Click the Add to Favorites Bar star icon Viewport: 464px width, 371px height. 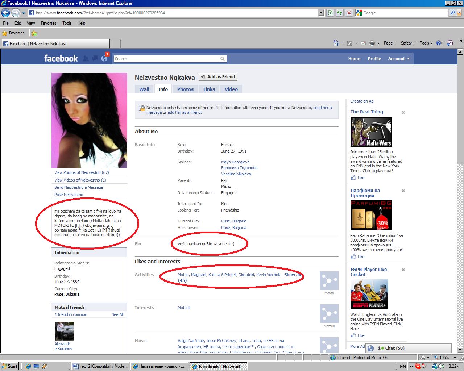pos(34,33)
